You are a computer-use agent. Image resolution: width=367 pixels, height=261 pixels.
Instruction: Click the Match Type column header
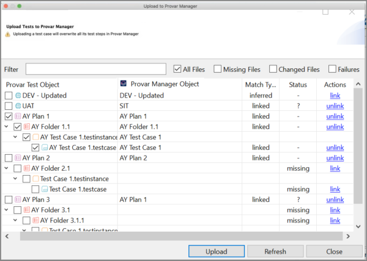pos(261,85)
